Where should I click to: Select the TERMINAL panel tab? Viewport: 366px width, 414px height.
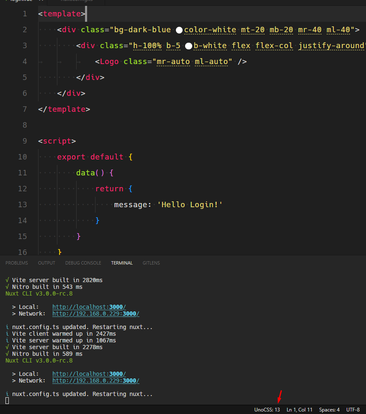121,263
